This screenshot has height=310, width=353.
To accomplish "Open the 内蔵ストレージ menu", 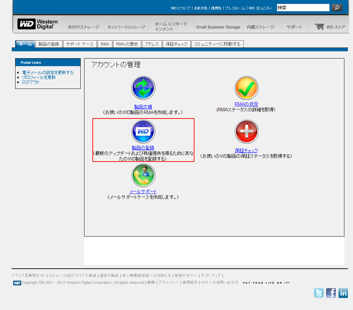I will pyautogui.click(x=261, y=27).
